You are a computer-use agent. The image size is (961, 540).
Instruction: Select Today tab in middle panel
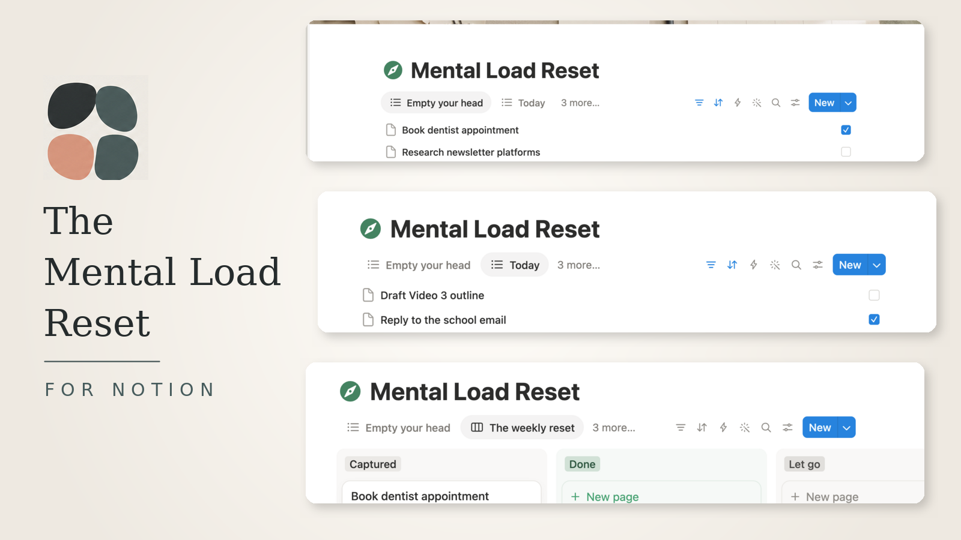[515, 265]
